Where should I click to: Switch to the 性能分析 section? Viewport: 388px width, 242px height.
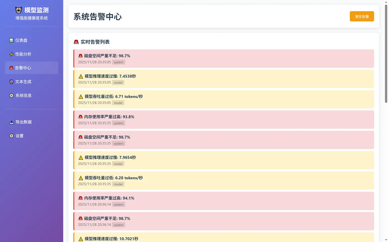point(31,54)
